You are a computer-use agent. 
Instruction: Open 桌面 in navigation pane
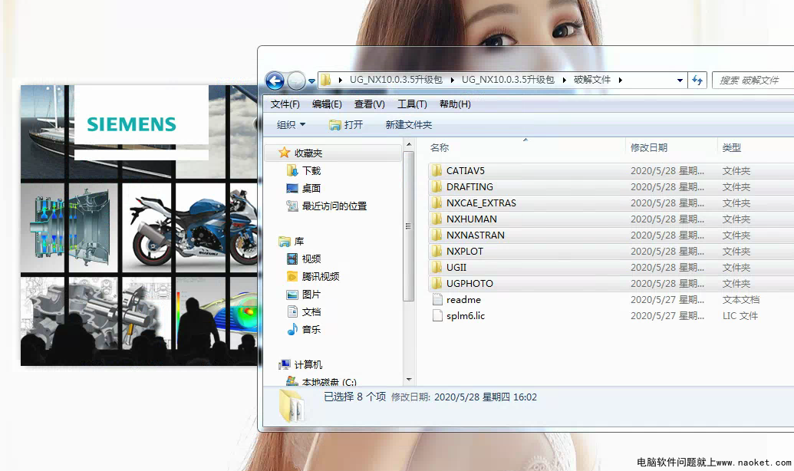pyautogui.click(x=304, y=189)
